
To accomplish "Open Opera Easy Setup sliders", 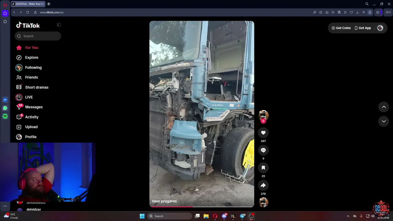I will pyautogui.click(x=364, y=12).
